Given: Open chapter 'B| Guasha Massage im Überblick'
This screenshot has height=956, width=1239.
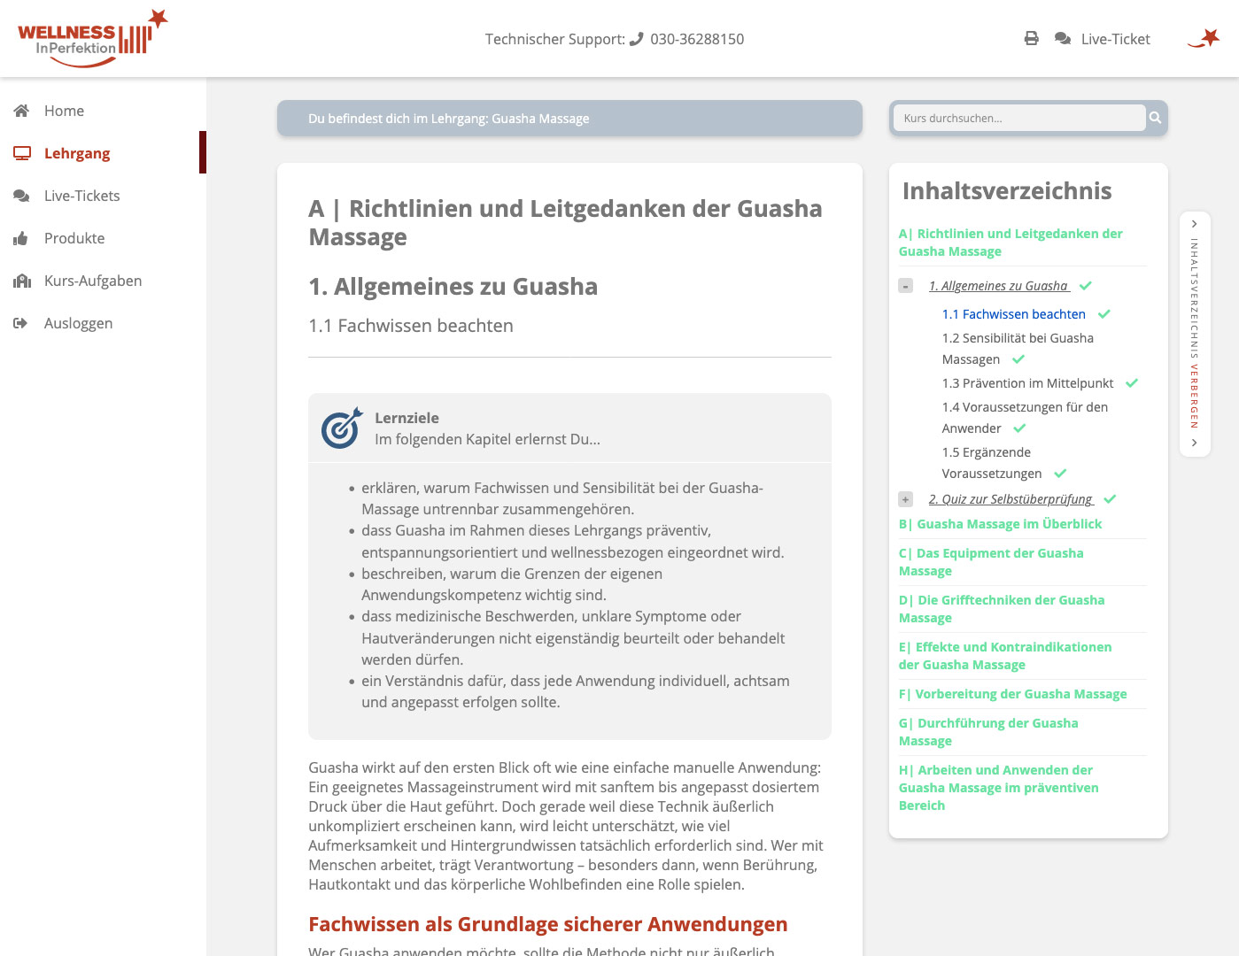Looking at the screenshot, I should click(1000, 524).
